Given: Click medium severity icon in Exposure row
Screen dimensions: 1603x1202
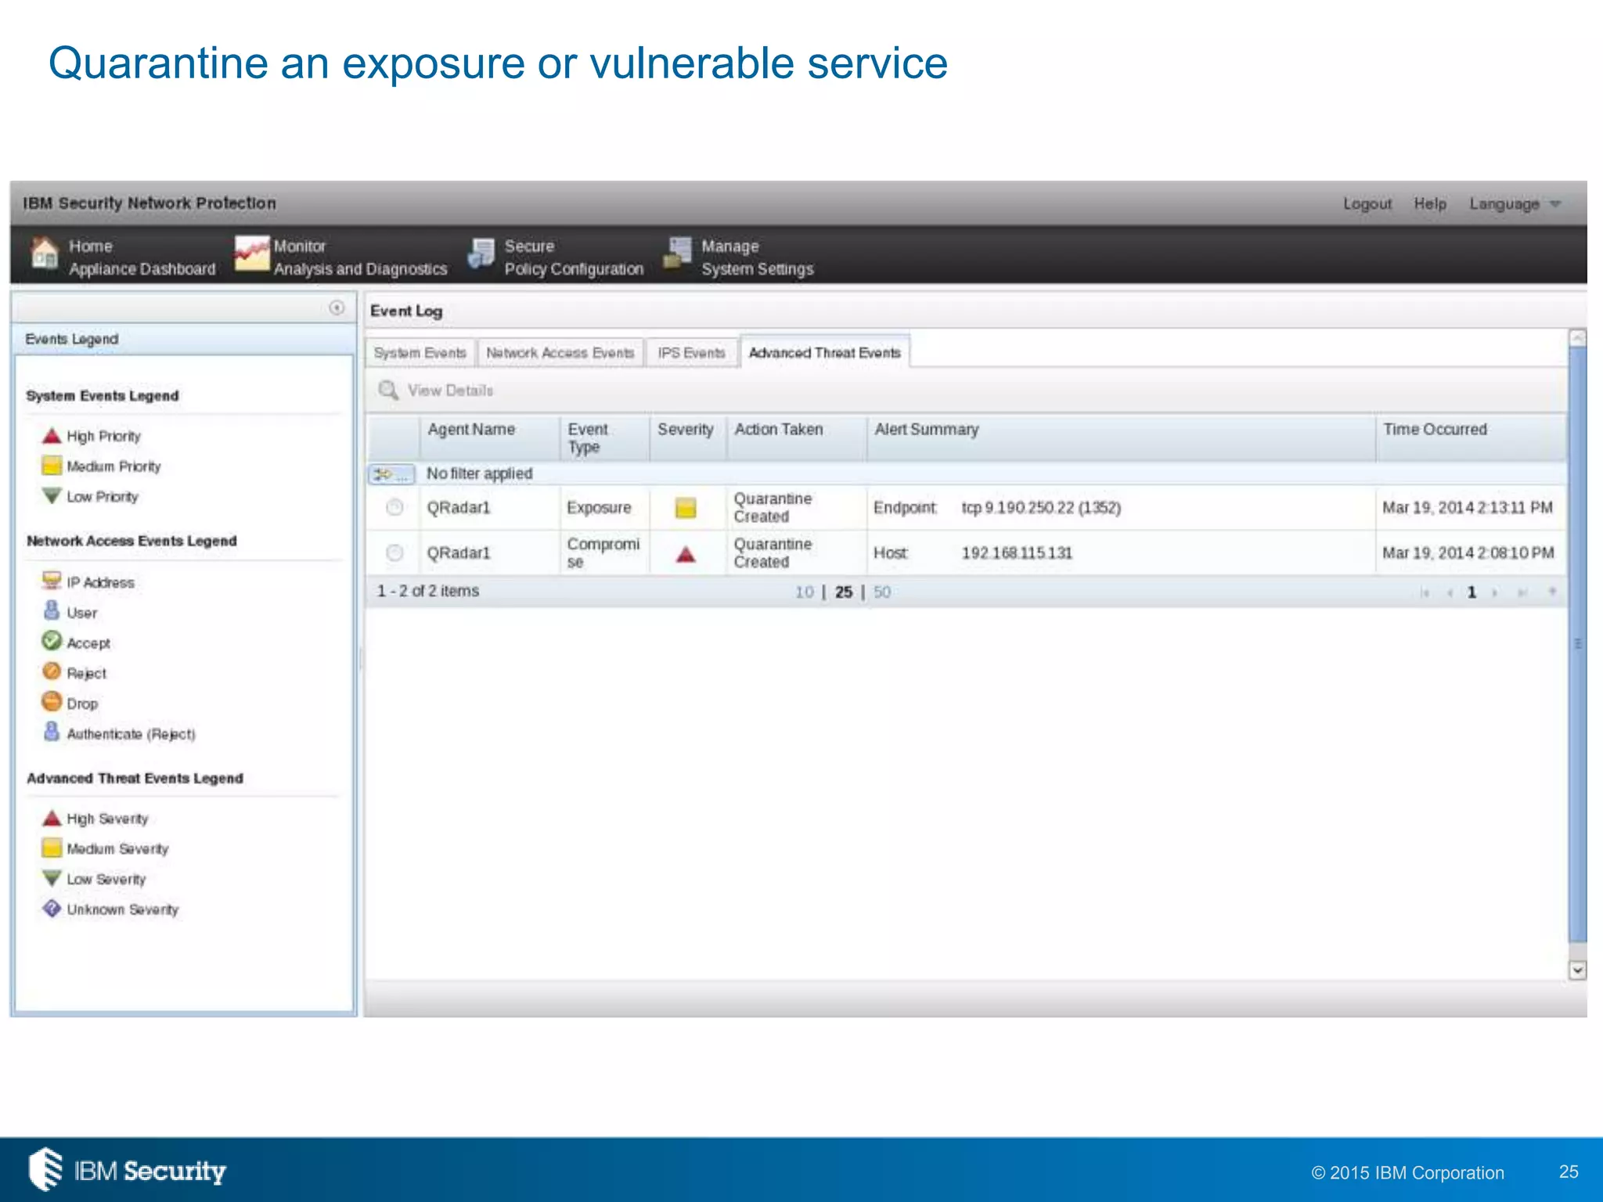Looking at the screenshot, I should (x=686, y=508).
